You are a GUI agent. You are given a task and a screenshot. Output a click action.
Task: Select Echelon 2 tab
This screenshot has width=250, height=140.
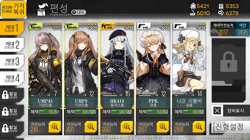click(12, 45)
